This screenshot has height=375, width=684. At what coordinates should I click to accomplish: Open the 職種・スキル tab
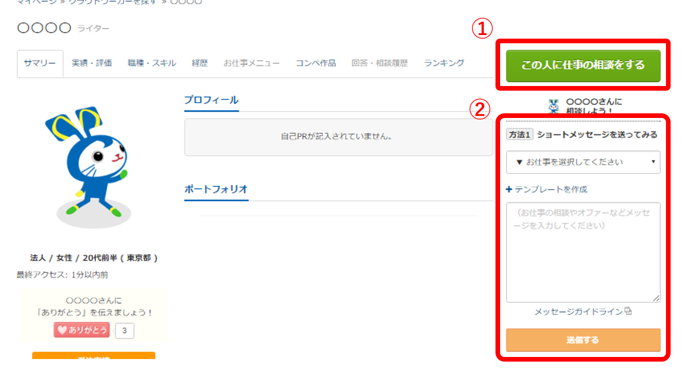(x=151, y=63)
